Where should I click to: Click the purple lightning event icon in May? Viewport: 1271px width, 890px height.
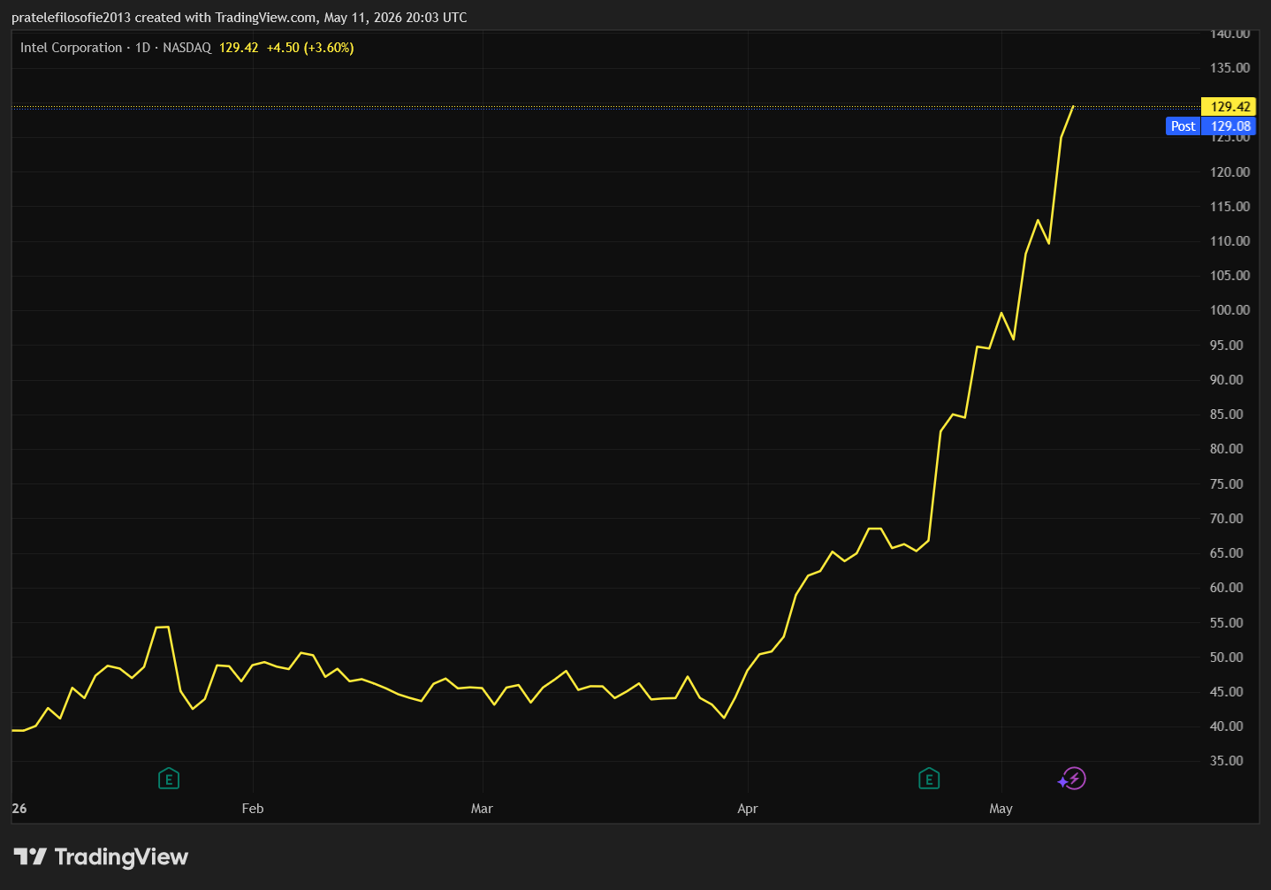click(x=1073, y=779)
